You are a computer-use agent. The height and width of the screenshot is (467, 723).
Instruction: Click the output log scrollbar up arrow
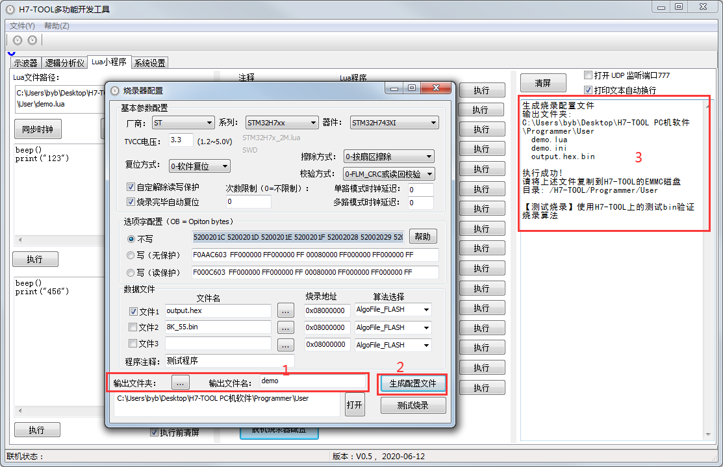(708, 106)
